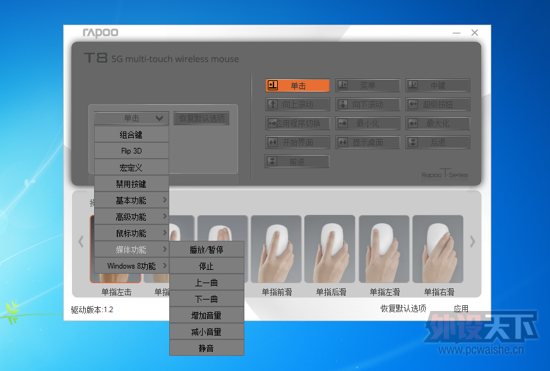Image resolution: width=550 pixels, height=371 pixels.
Task: Select 播放/暂停 in the media submenu
Action: (206, 250)
